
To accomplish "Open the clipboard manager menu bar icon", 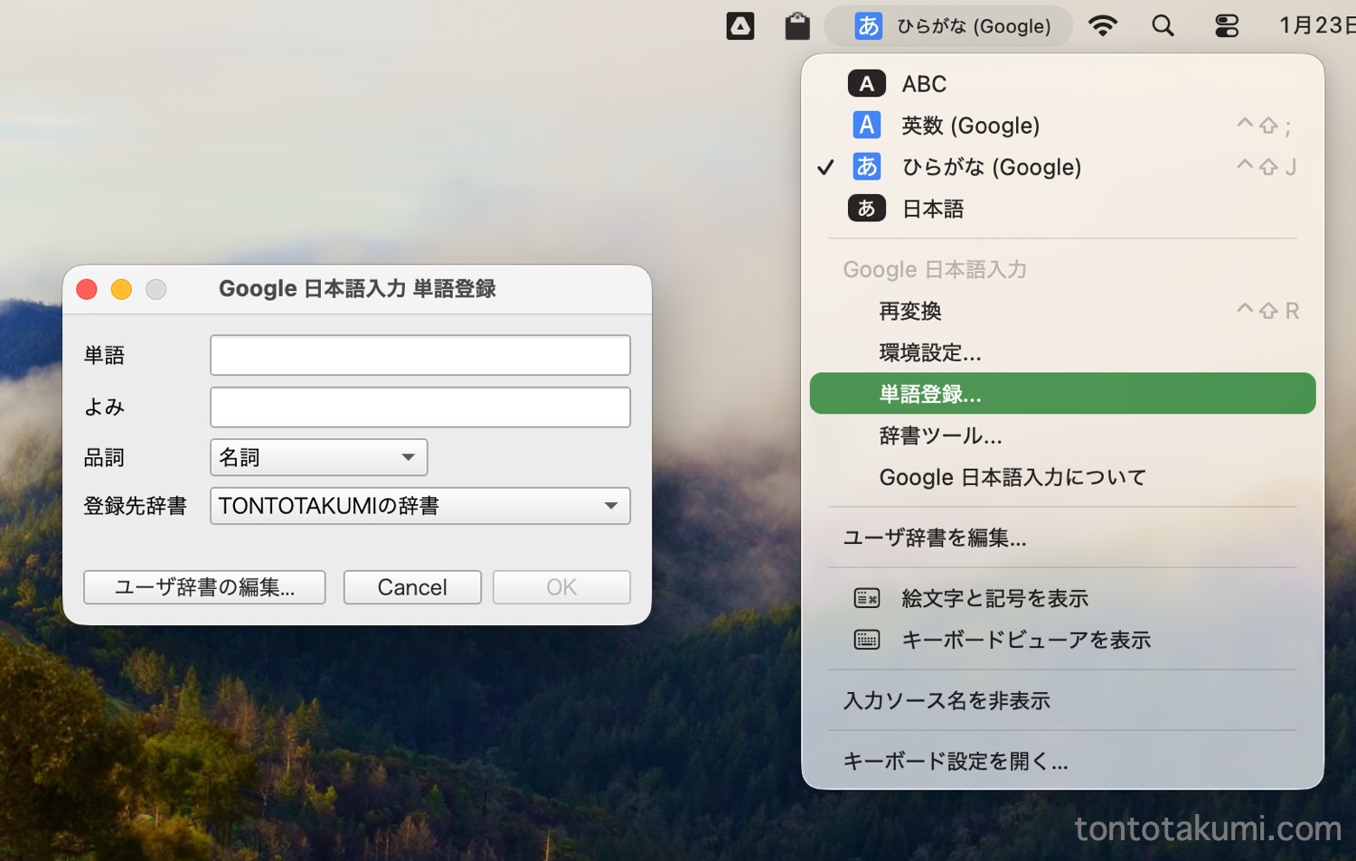I will pyautogui.click(x=796, y=26).
